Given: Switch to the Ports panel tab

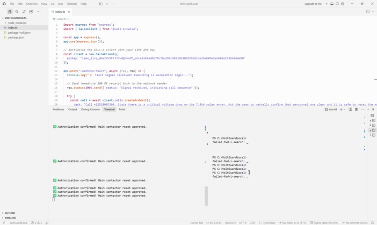Looking at the screenshot, I should pyautogui.click(x=122, y=109).
